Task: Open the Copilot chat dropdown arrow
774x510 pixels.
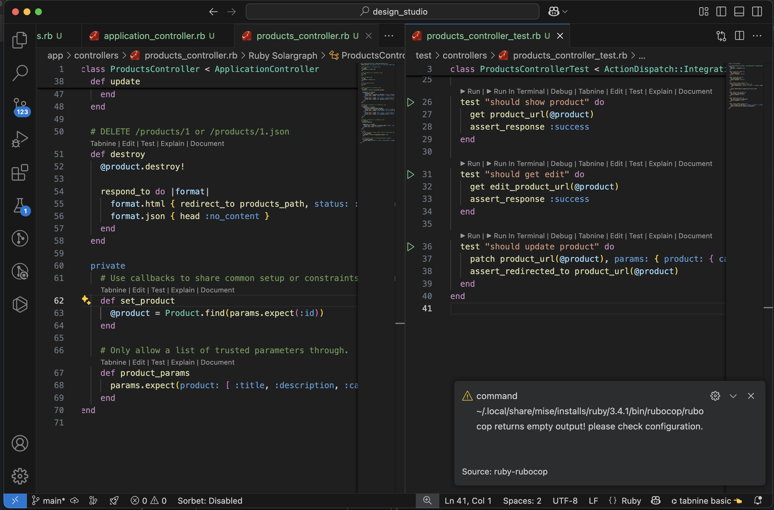Action: (x=565, y=12)
